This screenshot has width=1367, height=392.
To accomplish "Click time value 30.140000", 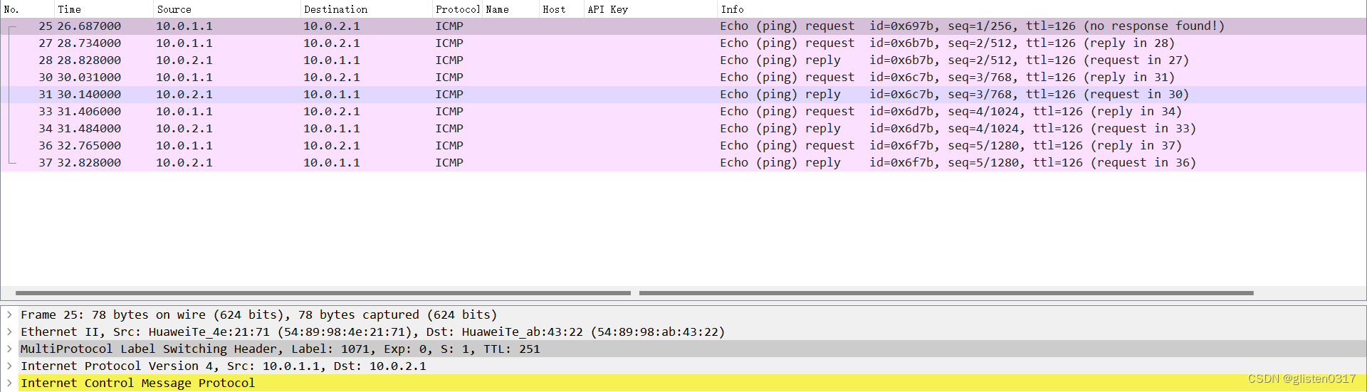I will point(89,95).
